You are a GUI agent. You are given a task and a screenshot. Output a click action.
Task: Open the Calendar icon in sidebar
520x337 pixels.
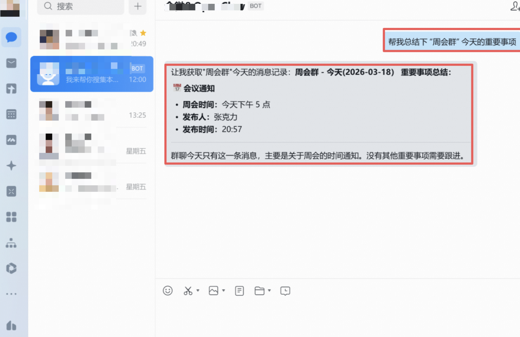[x=11, y=114]
